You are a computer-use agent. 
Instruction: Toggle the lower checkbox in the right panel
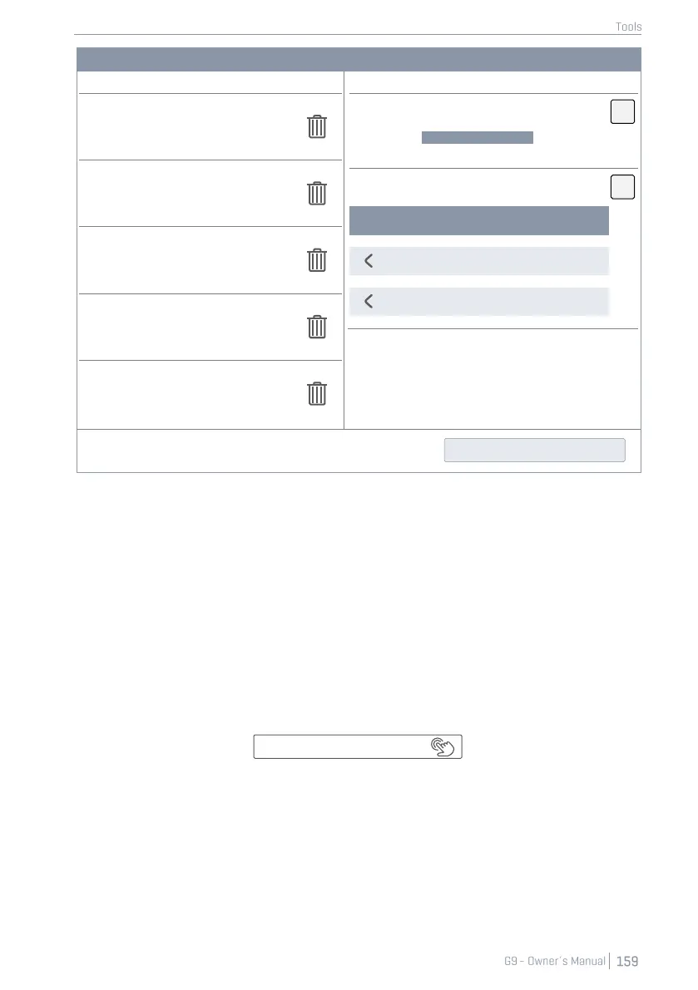click(x=622, y=187)
